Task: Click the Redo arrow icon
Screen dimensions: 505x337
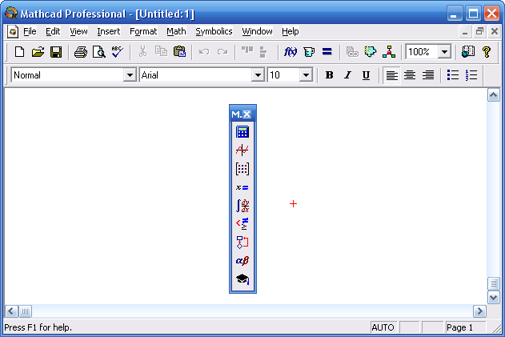Action: [222, 51]
